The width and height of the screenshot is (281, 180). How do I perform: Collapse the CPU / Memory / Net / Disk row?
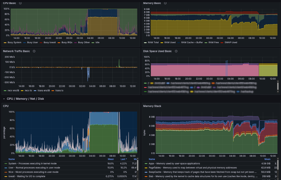(4, 99)
